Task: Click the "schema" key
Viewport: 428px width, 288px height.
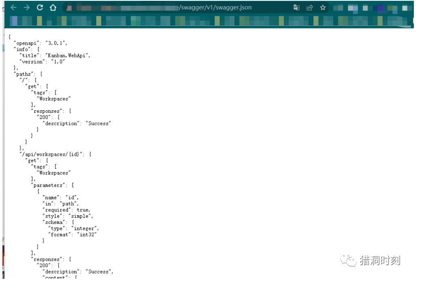Action: tap(53, 222)
